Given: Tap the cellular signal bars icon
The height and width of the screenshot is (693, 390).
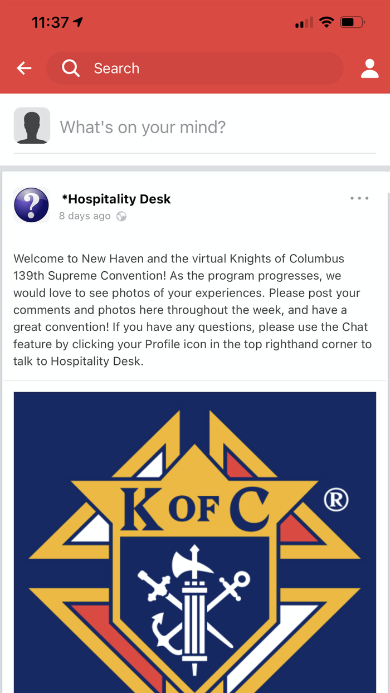Looking at the screenshot, I should tap(304, 22).
